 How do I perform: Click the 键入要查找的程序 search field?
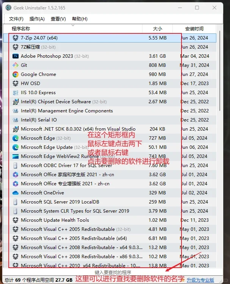[113, 272]
